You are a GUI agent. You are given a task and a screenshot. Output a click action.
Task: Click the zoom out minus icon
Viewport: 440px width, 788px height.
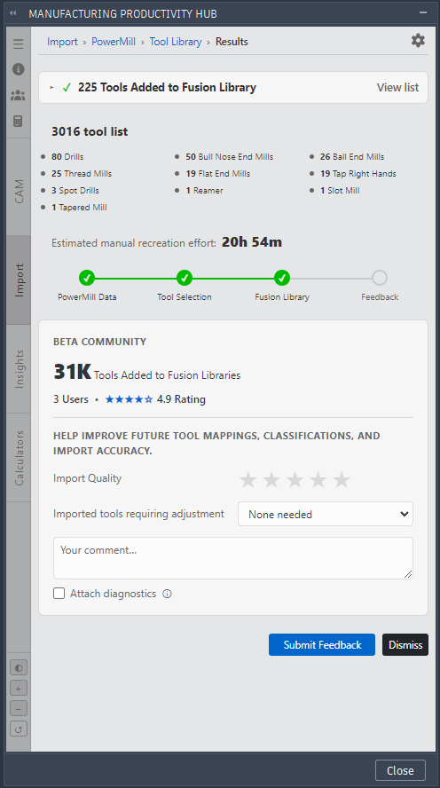click(x=19, y=709)
